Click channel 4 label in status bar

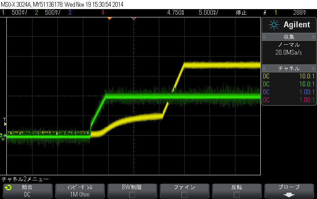point(103,13)
